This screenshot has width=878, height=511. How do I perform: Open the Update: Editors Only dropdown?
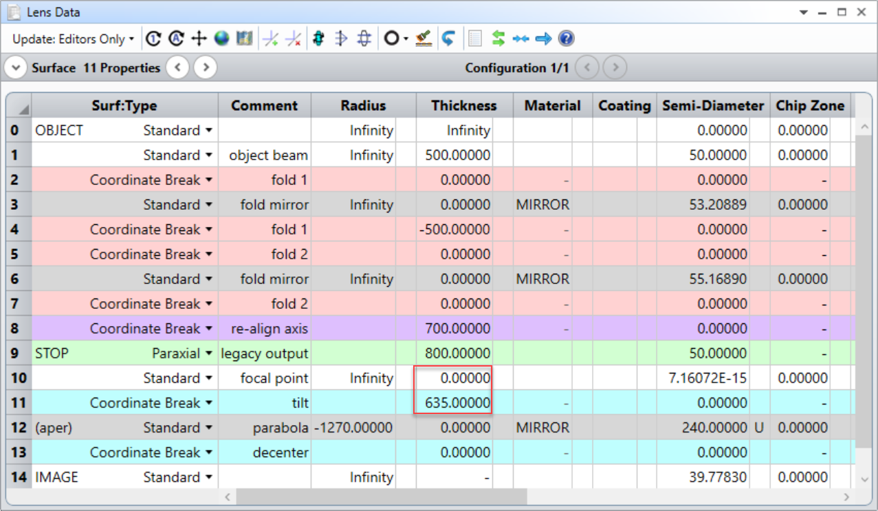[x=74, y=39]
